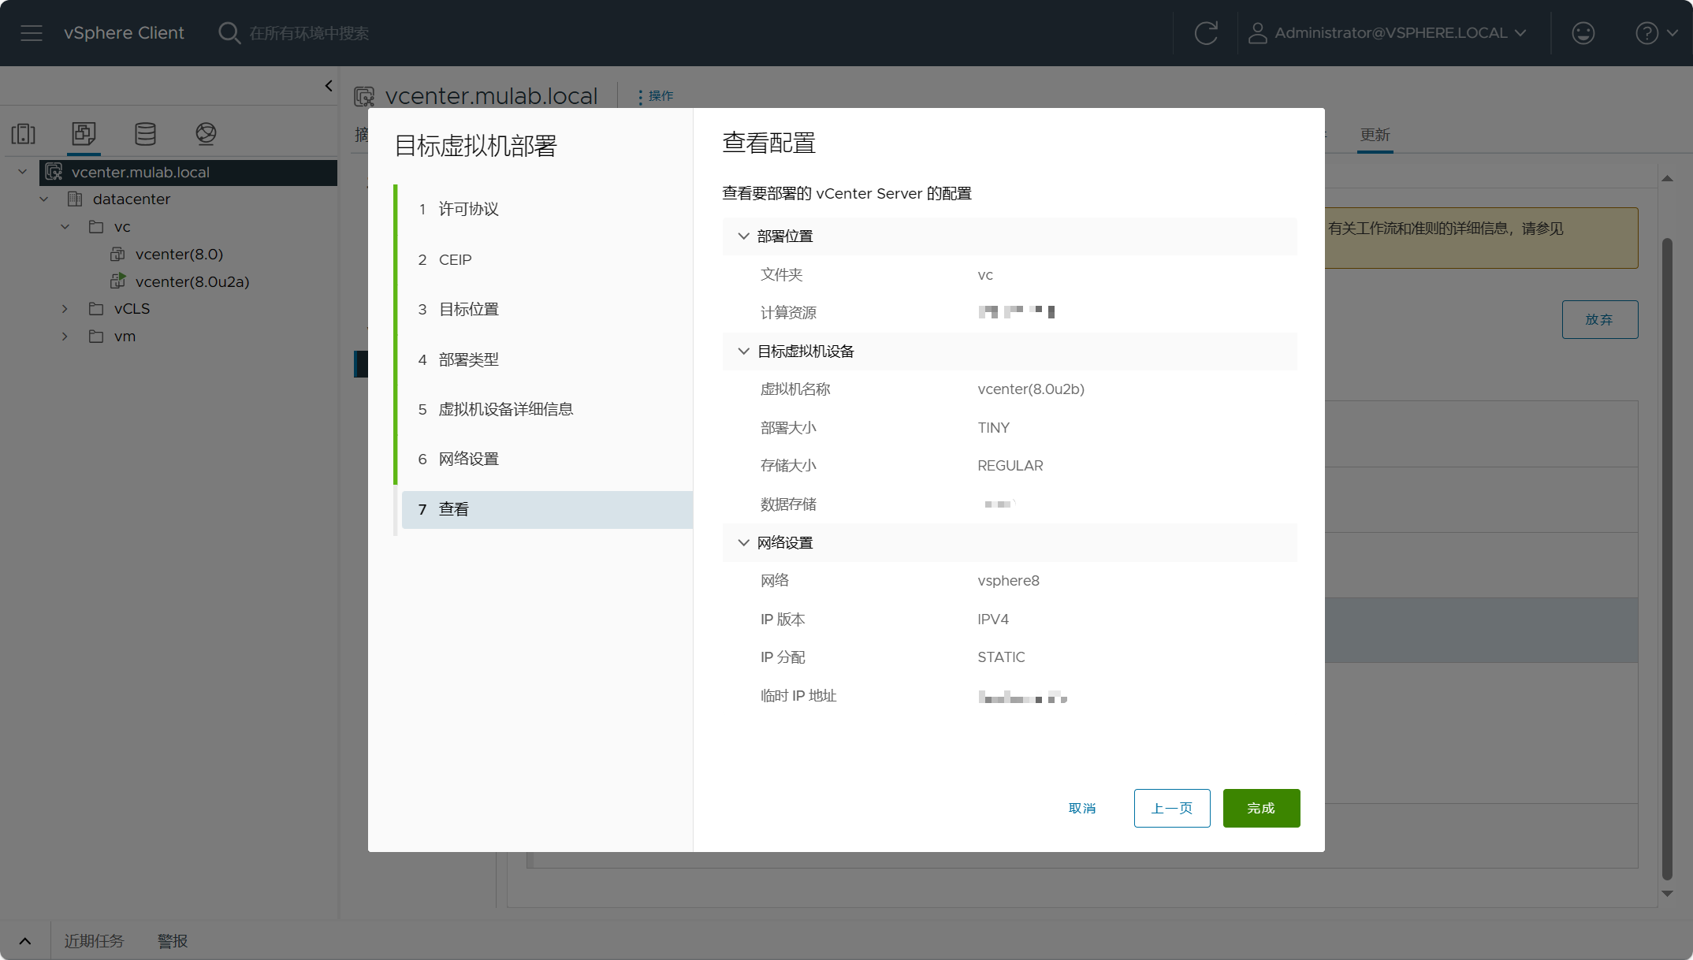Click the powered-on vcenter(8.0u2a) VM icon
The height and width of the screenshot is (960, 1693).
pos(117,281)
